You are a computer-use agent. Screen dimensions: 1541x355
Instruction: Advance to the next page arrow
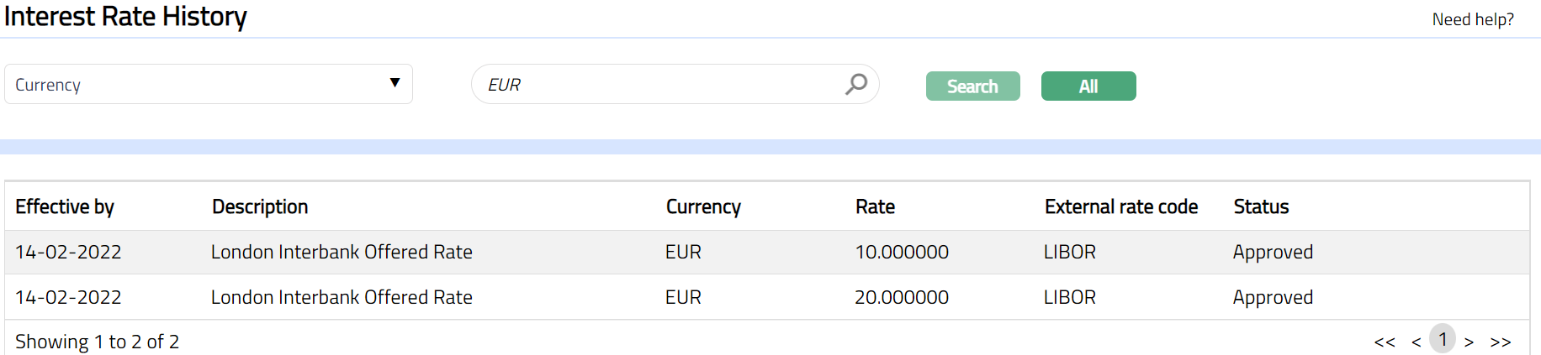coord(1469,342)
